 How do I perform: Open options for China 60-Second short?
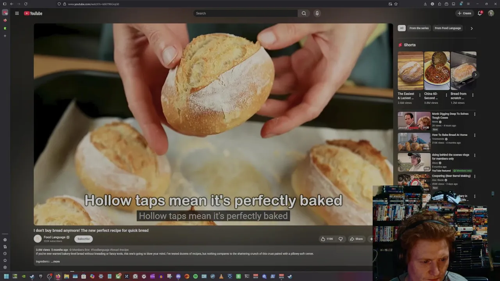(x=446, y=95)
